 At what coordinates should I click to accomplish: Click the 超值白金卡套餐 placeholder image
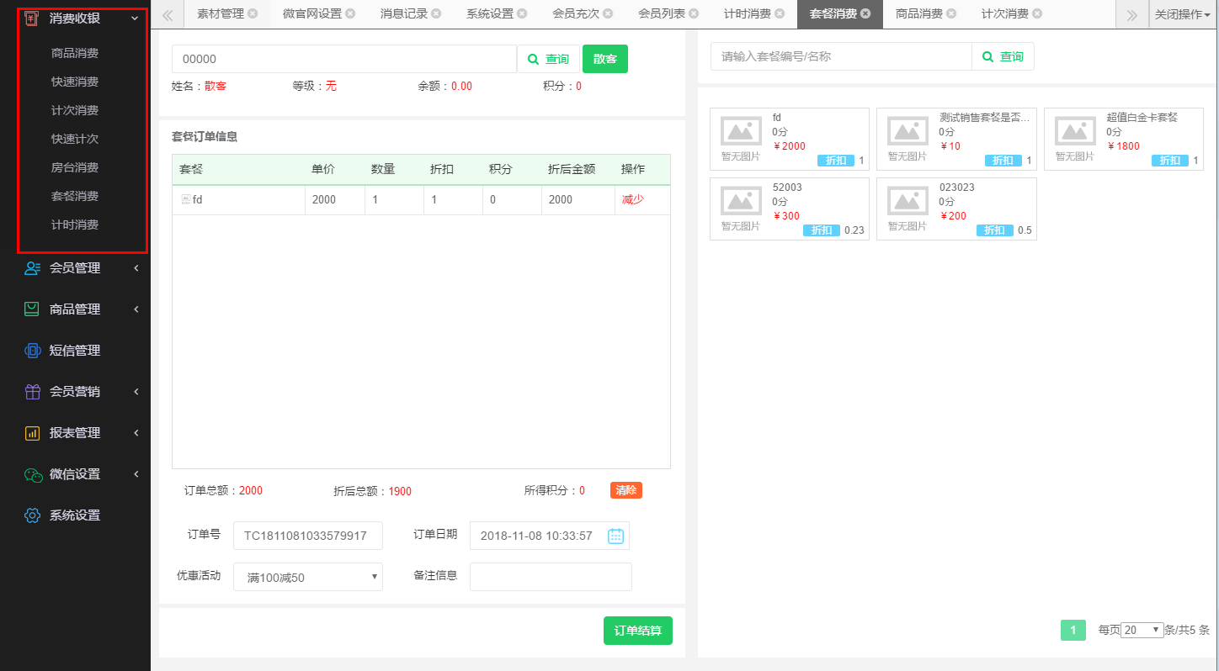point(1075,131)
